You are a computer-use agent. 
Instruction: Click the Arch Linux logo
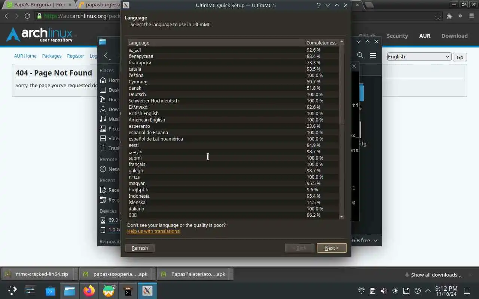point(40,34)
